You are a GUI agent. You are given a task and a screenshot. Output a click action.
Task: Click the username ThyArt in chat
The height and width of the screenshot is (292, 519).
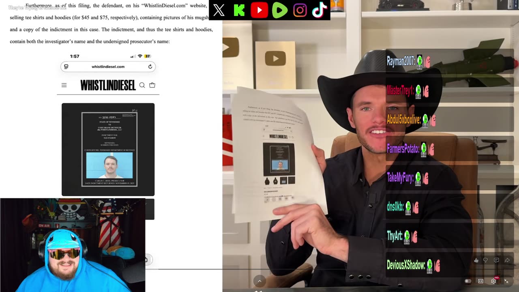tap(395, 236)
